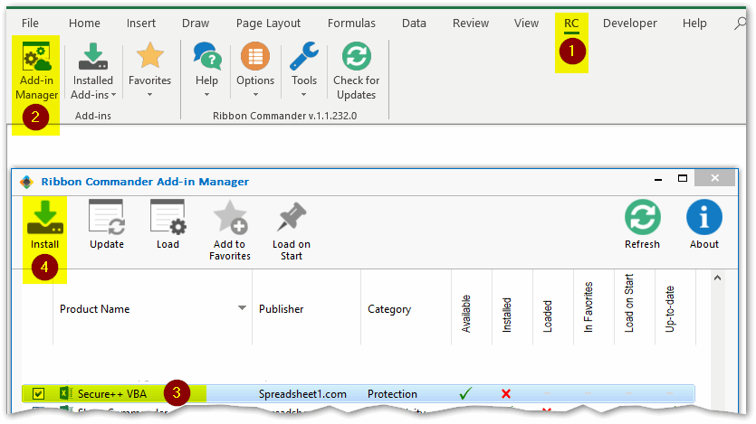
Task: Click the green Available checkmark for Secure++ VBA
Action: [x=465, y=393]
